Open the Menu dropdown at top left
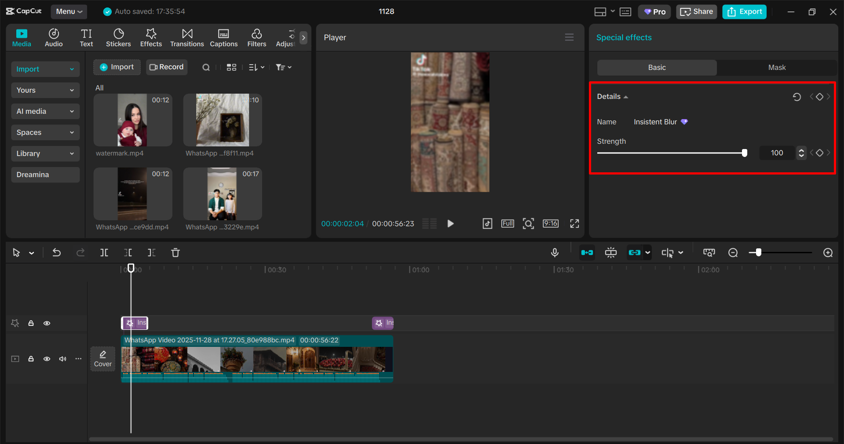The width and height of the screenshot is (844, 444). click(69, 11)
